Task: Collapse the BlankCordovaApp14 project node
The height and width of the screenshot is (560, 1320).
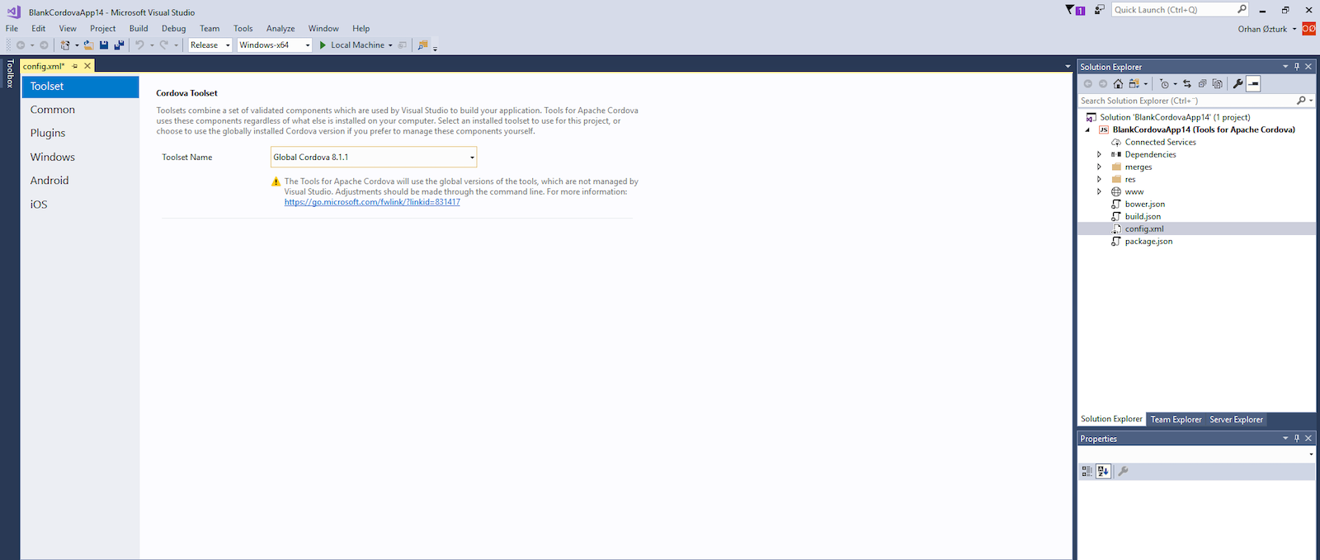Action: click(1087, 130)
